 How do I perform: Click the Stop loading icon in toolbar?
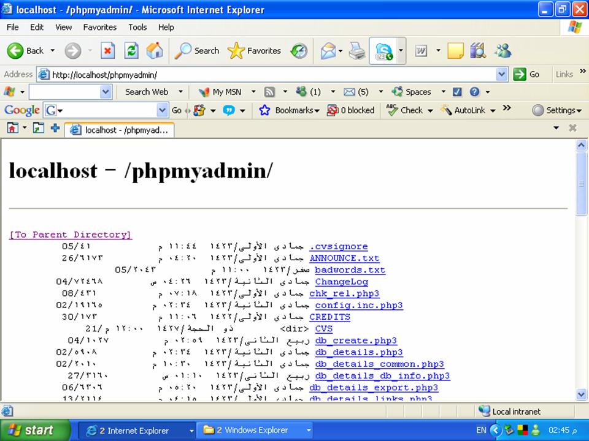(x=107, y=51)
